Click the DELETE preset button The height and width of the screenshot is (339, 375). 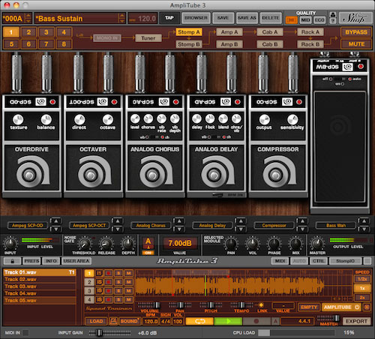tap(271, 18)
